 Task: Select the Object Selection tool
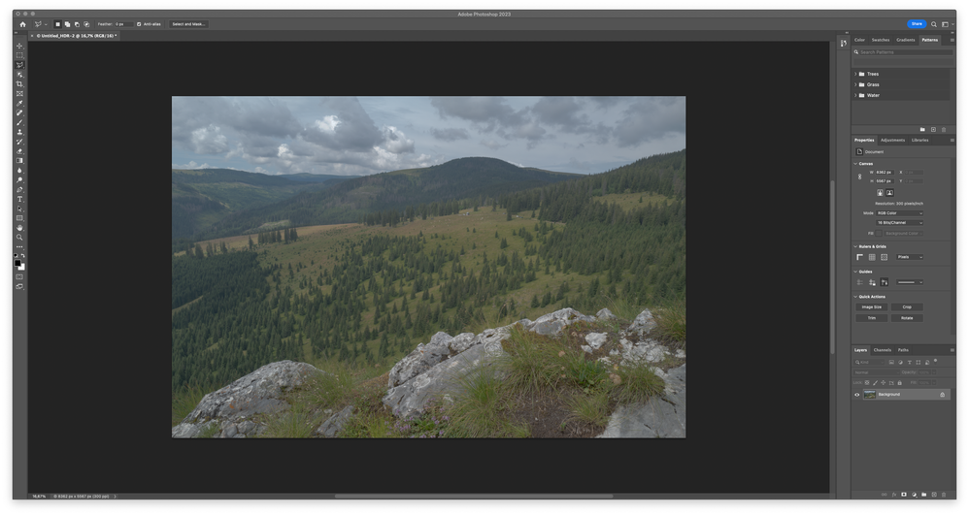pos(19,75)
